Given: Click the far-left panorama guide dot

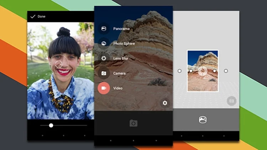Looking at the screenshot, I should coord(179,71).
